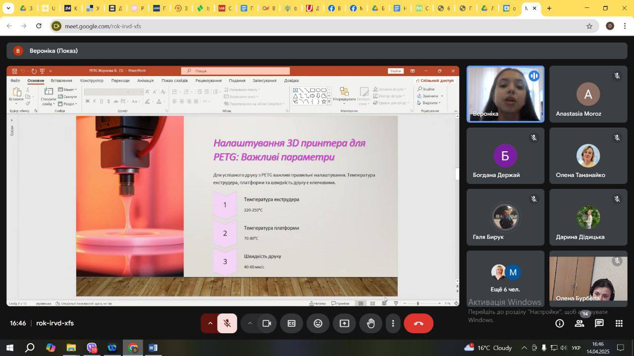
Task: Show the participants list panel
Action: [x=579, y=323]
